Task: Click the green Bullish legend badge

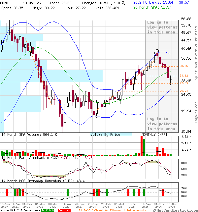Action: click(x=48, y=210)
